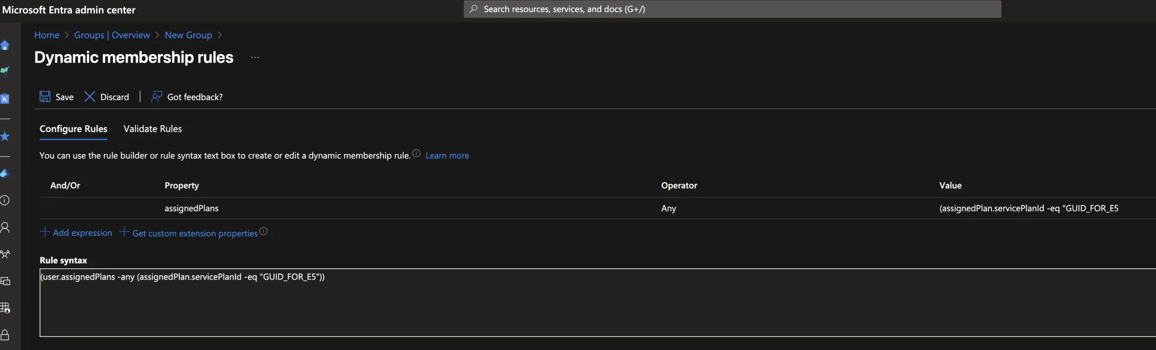Screen dimensions: 1156x350
Task: Click the Overview info icon in sidebar
Action: point(5,201)
